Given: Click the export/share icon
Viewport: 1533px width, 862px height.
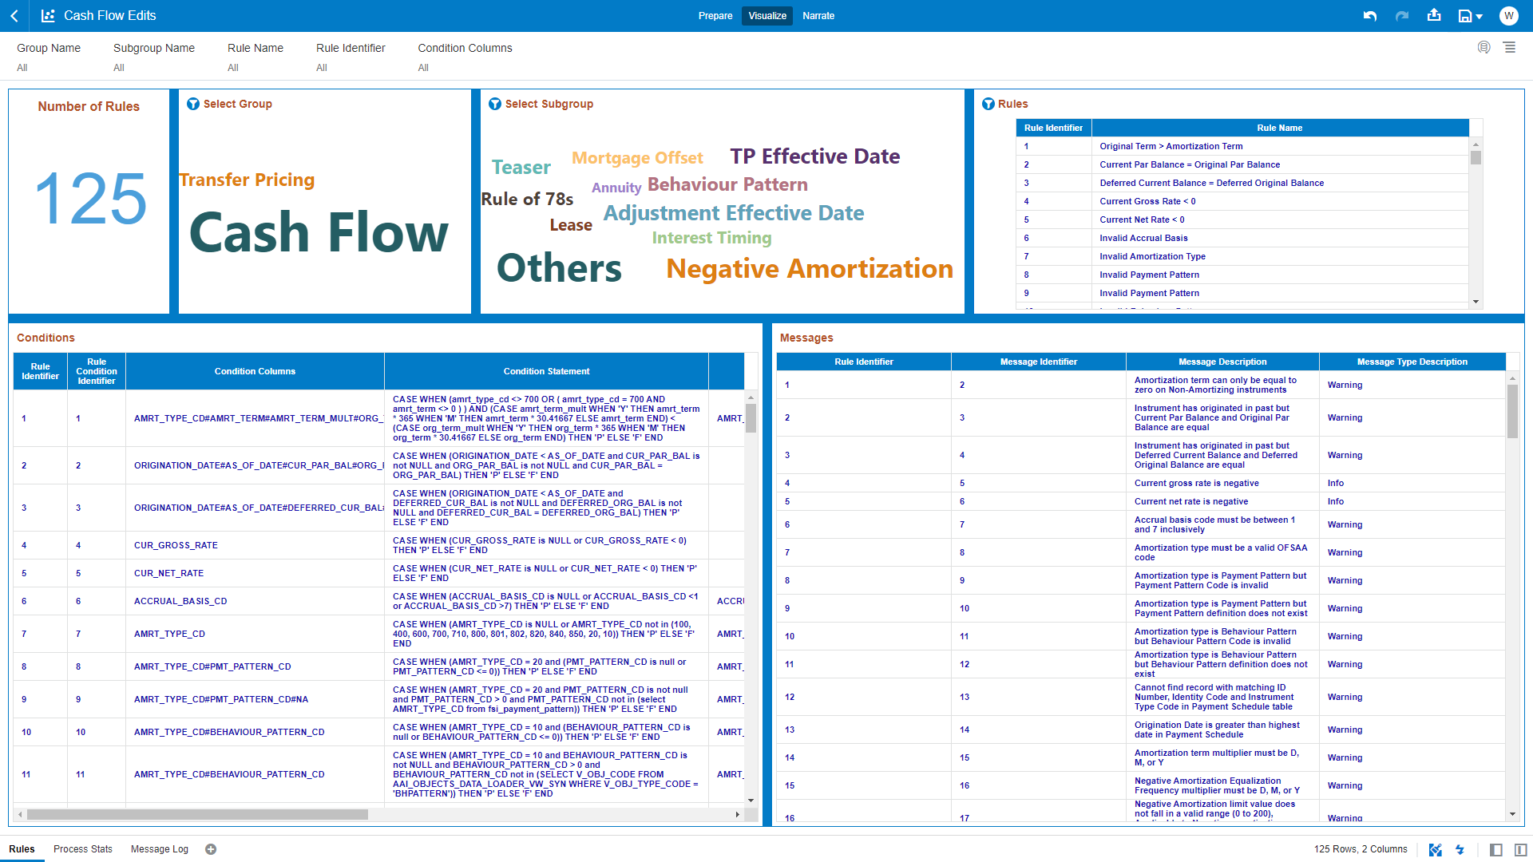Looking at the screenshot, I should [1434, 15].
